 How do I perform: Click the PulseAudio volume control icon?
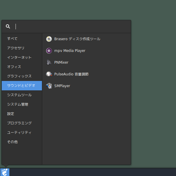(x=49, y=74)
